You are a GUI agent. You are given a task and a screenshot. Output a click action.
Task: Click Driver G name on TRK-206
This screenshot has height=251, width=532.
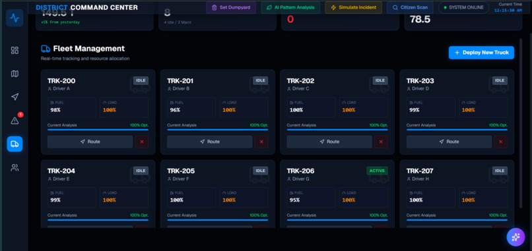(x=300, y=179)
